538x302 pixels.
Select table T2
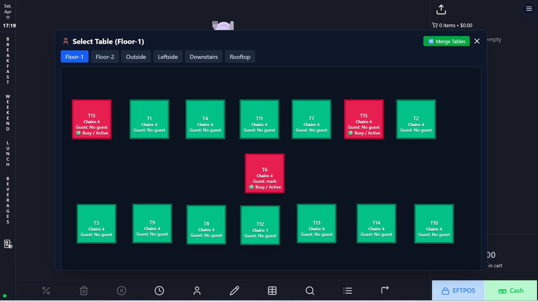pyautogui.click(x=416, y=119)
